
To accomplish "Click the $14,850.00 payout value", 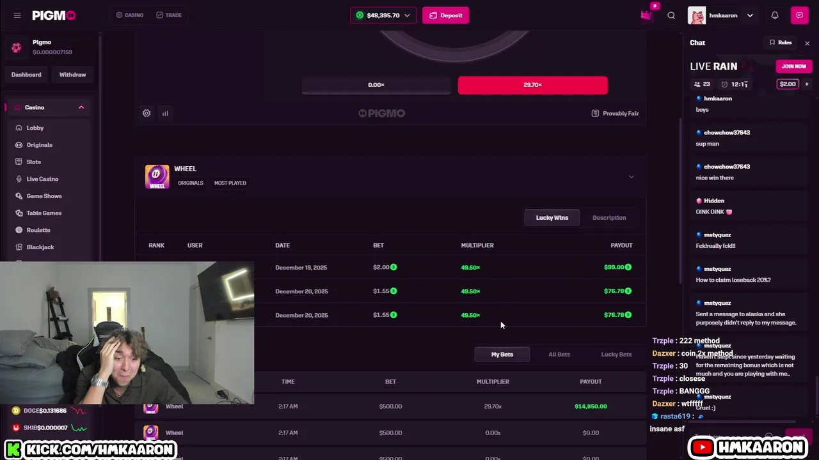I will 591,406.
